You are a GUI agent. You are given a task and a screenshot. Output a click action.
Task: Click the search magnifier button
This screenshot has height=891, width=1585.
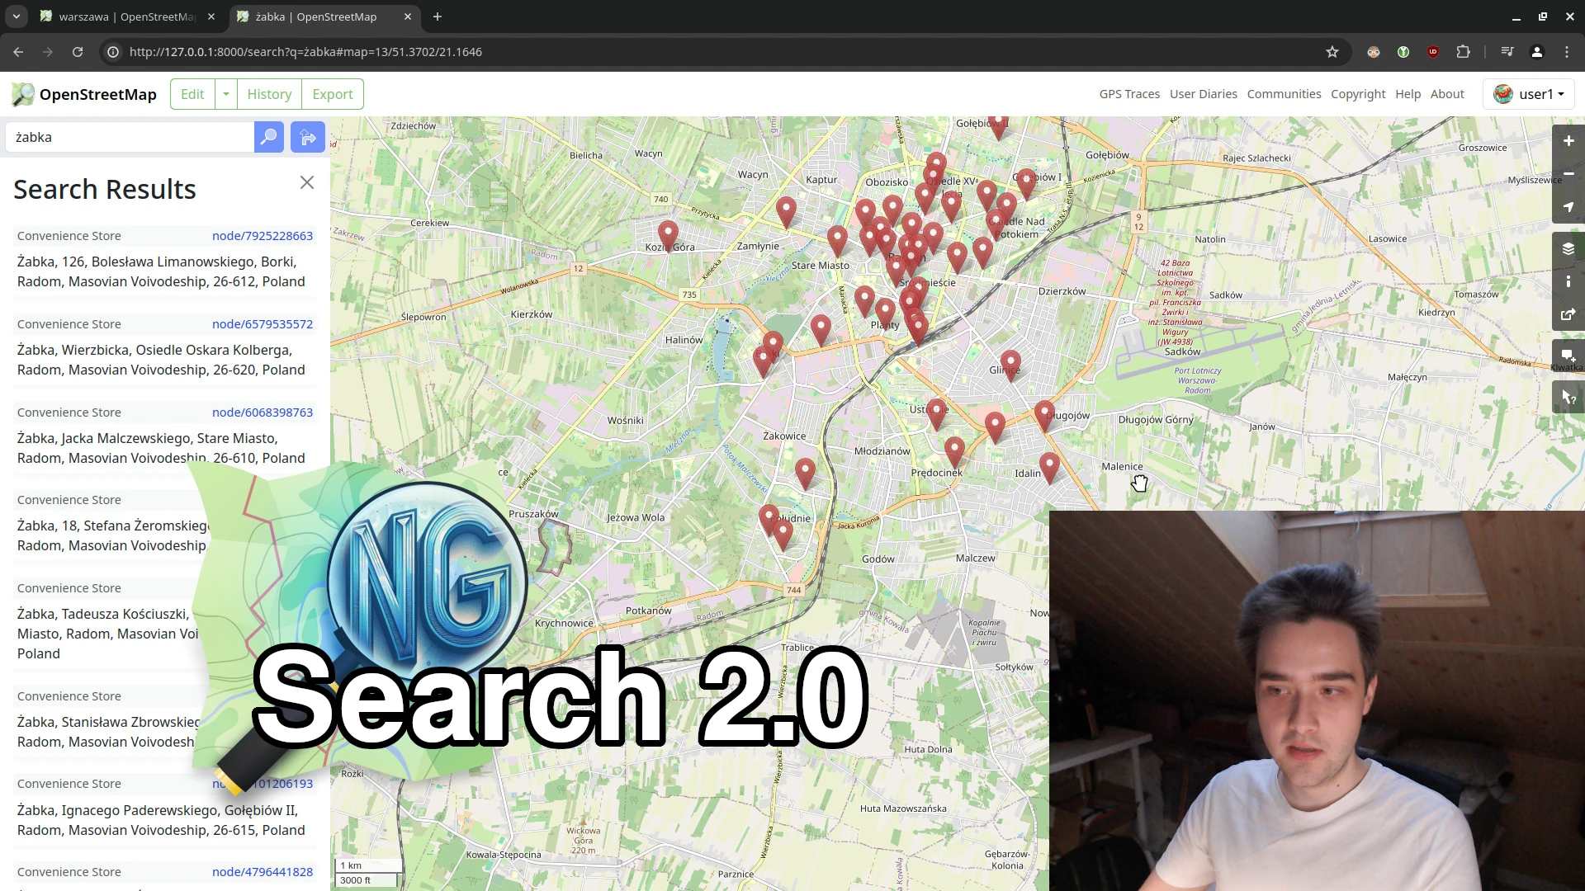pyautogui.click(x=269, y=137)
